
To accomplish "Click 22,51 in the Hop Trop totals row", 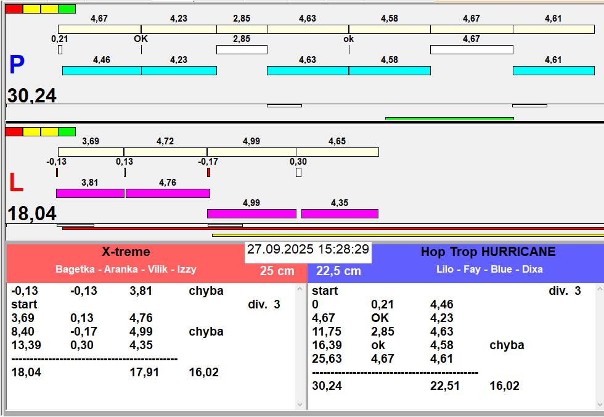I will coord(445,386).
